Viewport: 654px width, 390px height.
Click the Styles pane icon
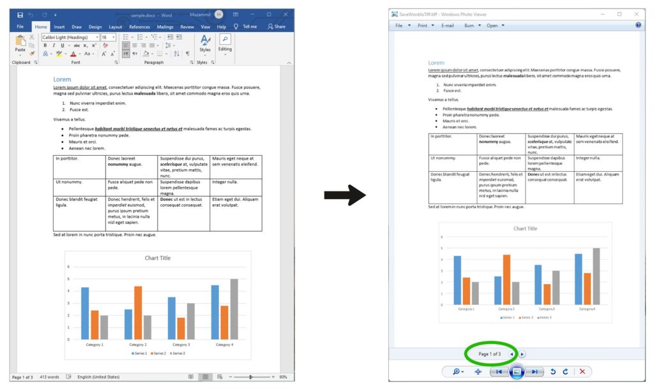pyautogui.click(x=204, y=40)
